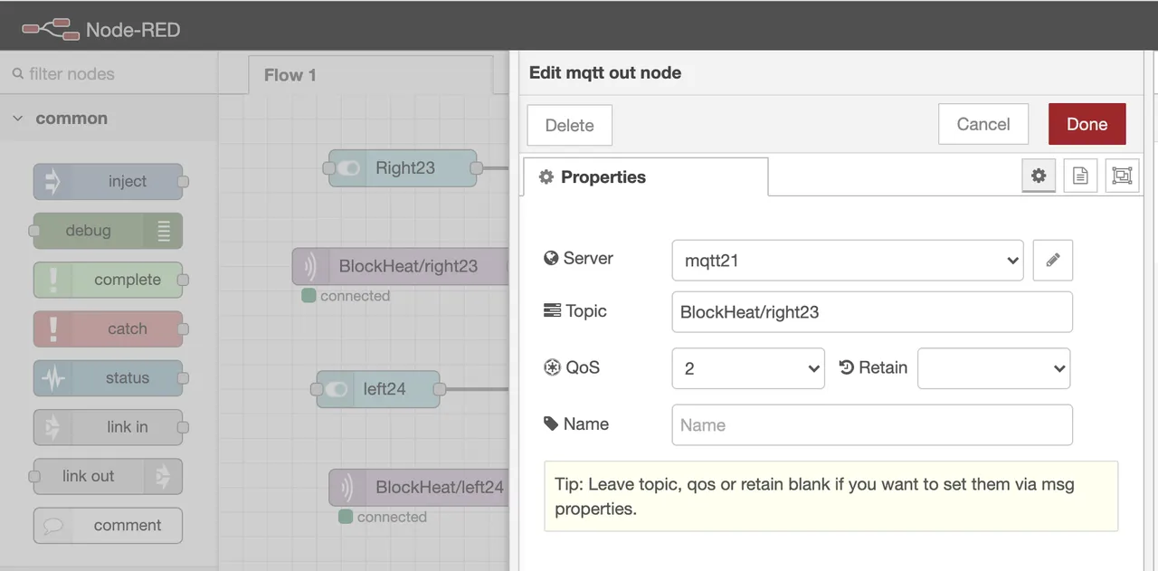Image resolution: width=1158 pixels, height=571 pixels.
Task: Click the Right23 node output port
Action: tap(477, 168)
